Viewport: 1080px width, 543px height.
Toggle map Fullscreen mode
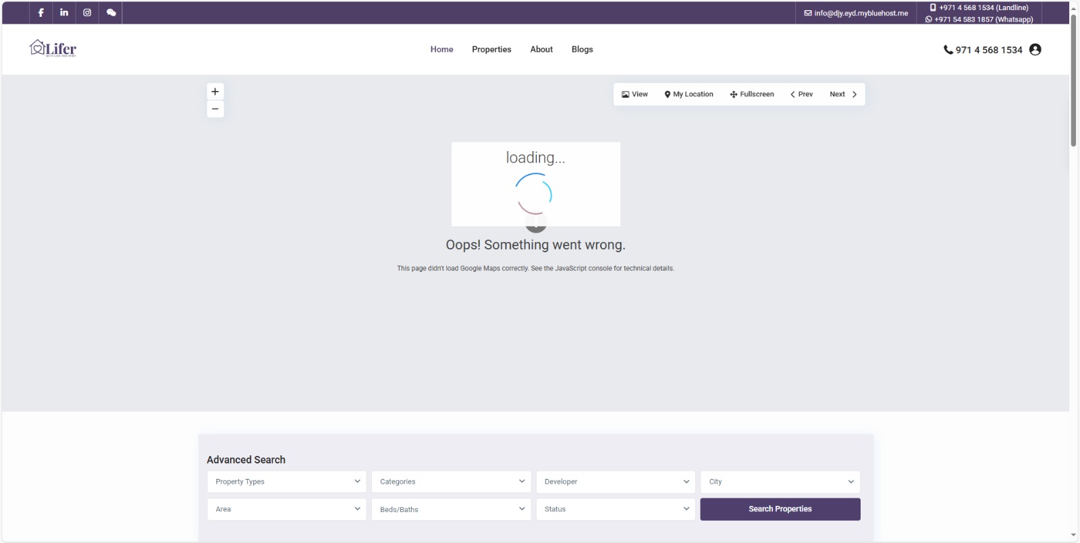(x=752, y=94)
